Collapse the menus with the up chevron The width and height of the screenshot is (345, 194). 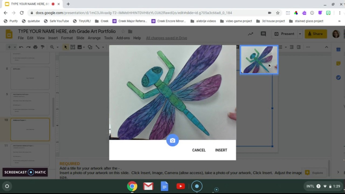coord(326,47)
